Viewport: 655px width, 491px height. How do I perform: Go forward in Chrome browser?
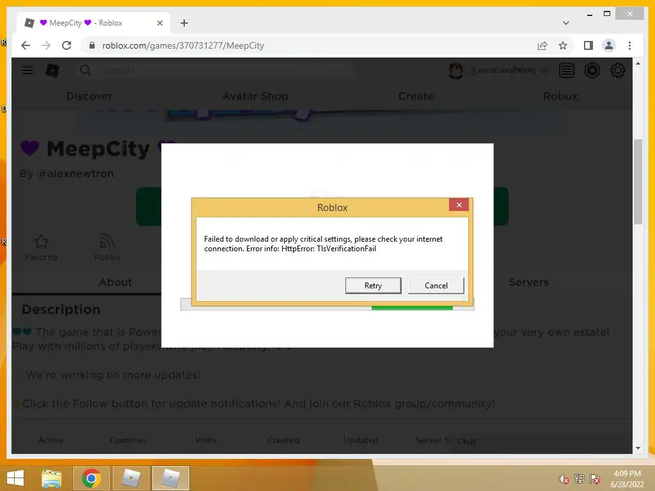click(x=46, y=45)
